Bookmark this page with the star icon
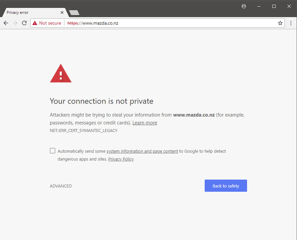297x240 pixels. pos(280,23)
